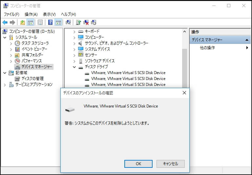Click the Forward arrow toolbar icon
252x175 pixels.
12,23
